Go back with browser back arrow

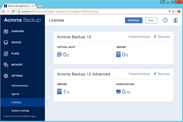[4, 12]
